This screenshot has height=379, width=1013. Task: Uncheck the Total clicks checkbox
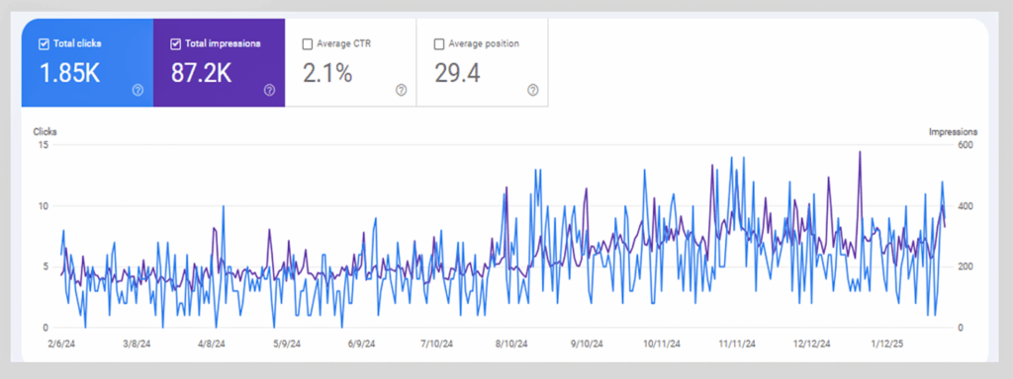click(x=44, y=44)
